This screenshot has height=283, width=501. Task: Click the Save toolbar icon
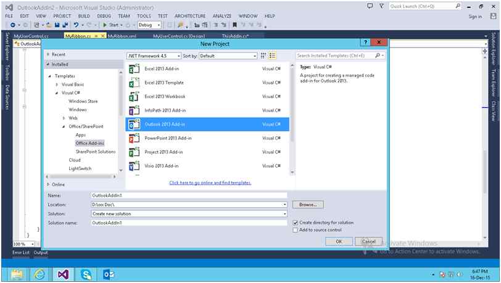[57, 25]
